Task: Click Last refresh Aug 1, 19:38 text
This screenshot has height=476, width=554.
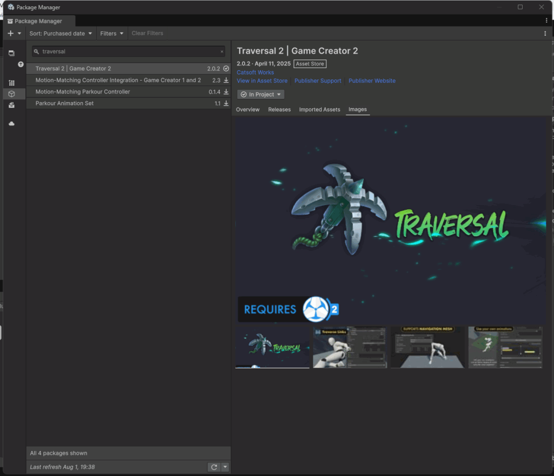Action: [63, 467]
